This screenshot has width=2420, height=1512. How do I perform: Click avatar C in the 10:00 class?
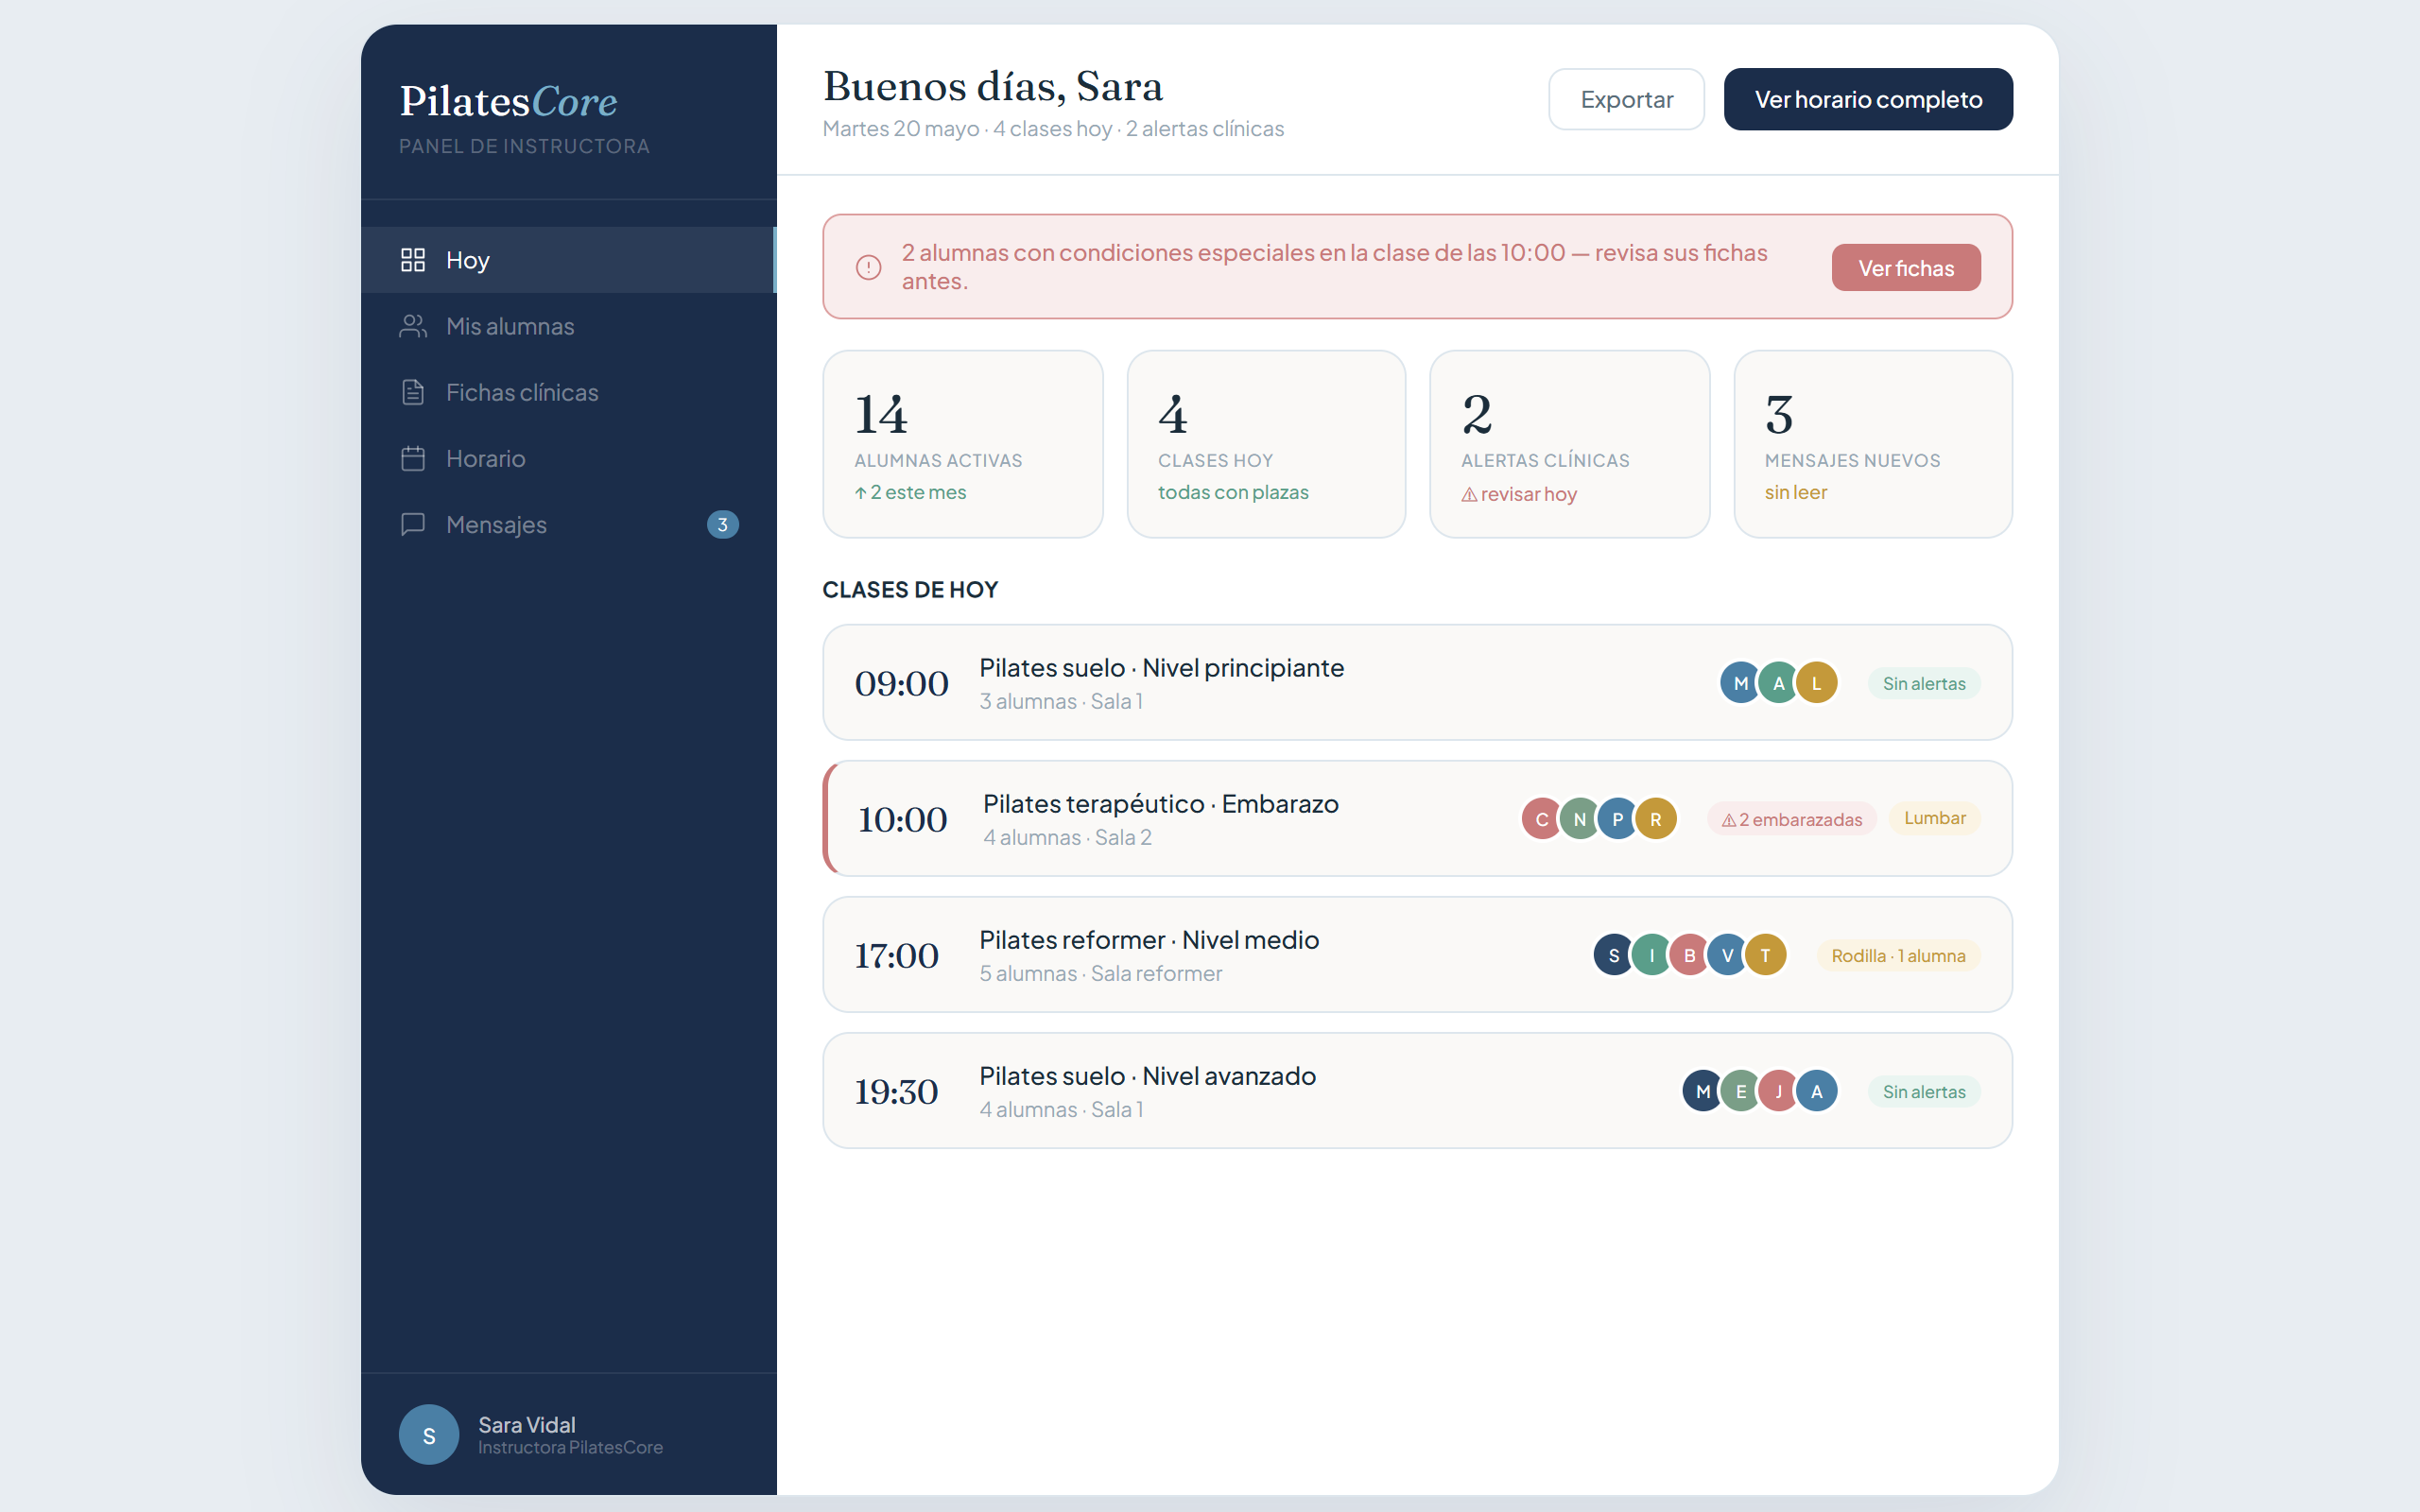pyautogui.click(x=1541, y=819)
